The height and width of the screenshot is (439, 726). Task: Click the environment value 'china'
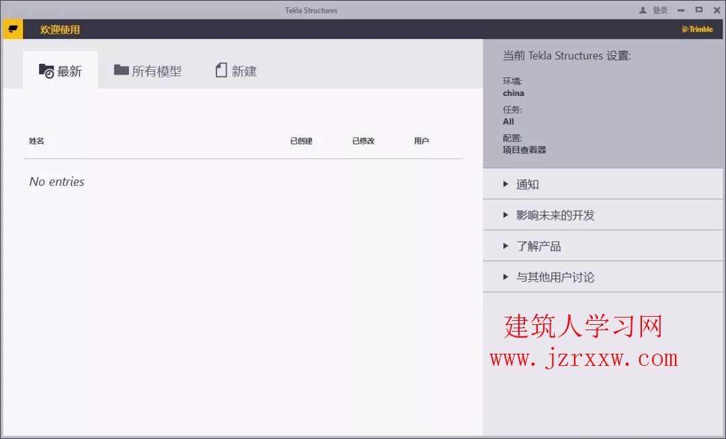(x=514, y=93)
